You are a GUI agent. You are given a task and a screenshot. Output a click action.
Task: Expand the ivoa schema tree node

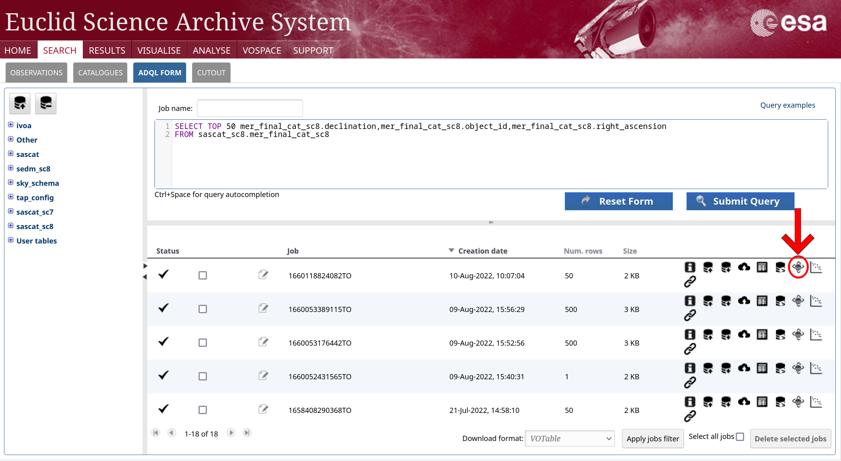tap(11, 125)
